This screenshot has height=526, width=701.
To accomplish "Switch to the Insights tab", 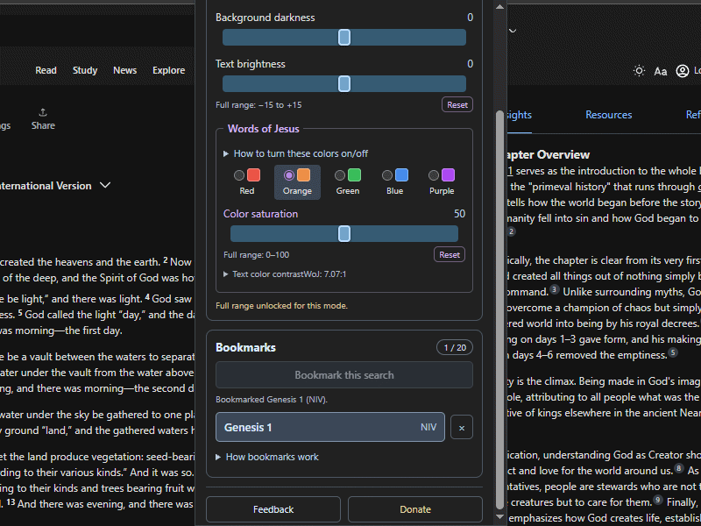I will (x=519, y=115).
